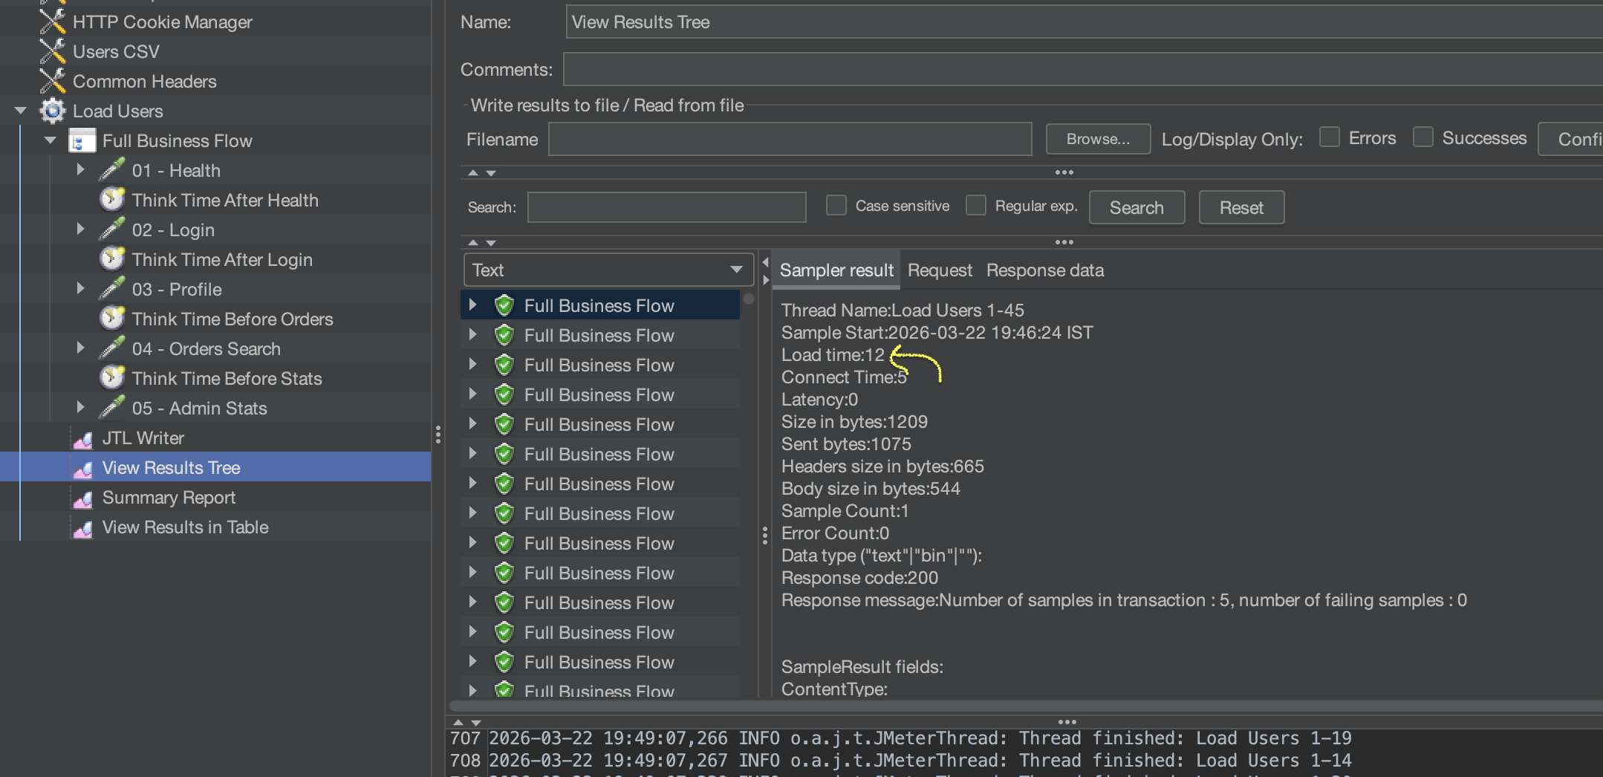Screen dimensions: 1603x777
Task: Toggle the Case sensitive checkbox
Action: click(x=836, y=206)
